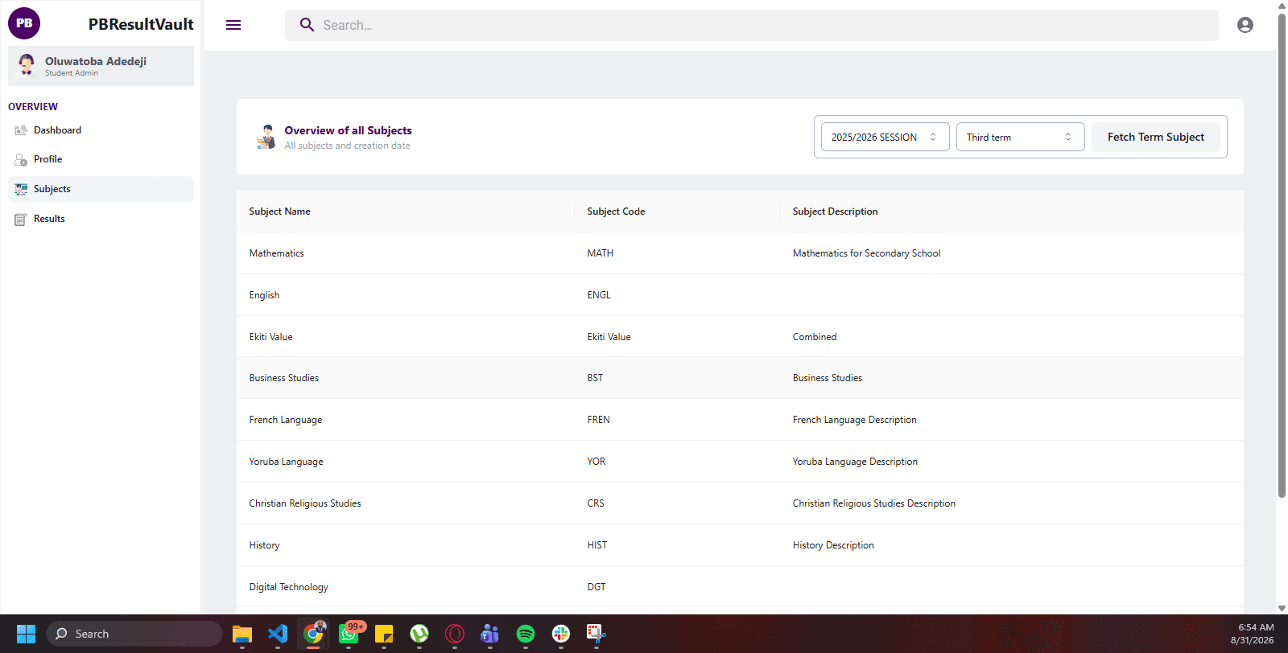Open Sticky Notes from the taskbar
This screenshot has height=653, width=1288.
tap(384, 634)
